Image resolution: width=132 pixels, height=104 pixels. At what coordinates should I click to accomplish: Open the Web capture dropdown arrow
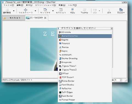[99, 11]
